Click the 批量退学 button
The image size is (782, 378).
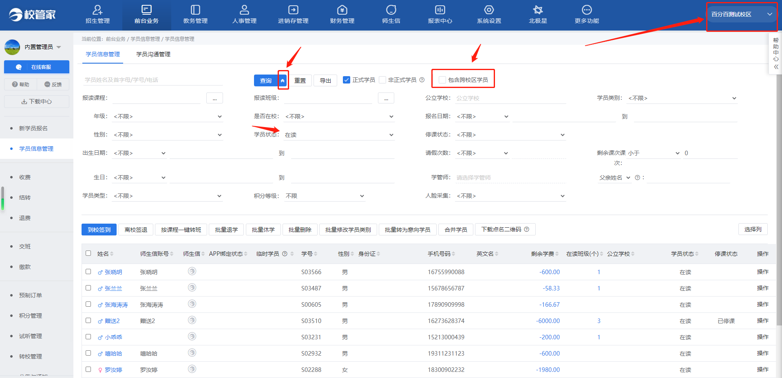[x=226, y=230]
